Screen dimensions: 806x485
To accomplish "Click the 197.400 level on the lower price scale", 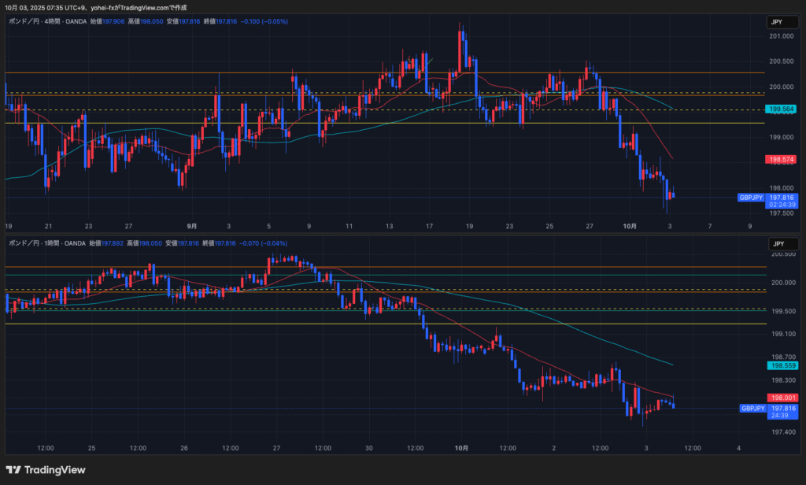I will pos(781,431).
